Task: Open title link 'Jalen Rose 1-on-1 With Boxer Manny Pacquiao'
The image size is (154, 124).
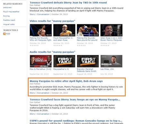Action: point(111,39)
